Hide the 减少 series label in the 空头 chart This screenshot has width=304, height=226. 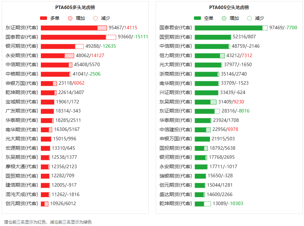point(259,18)
